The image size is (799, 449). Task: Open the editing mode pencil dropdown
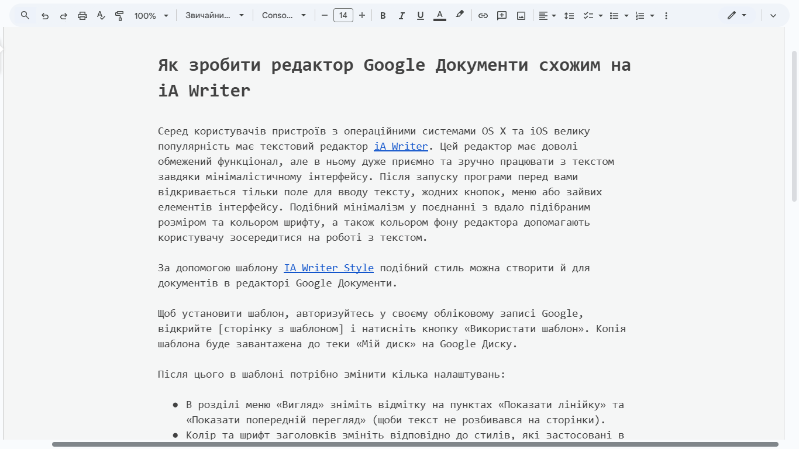click(737, 16)
